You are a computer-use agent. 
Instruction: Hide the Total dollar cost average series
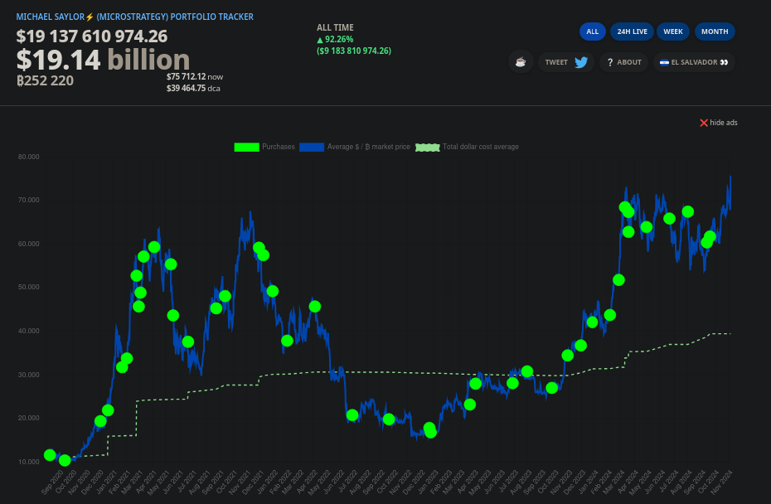480,147
